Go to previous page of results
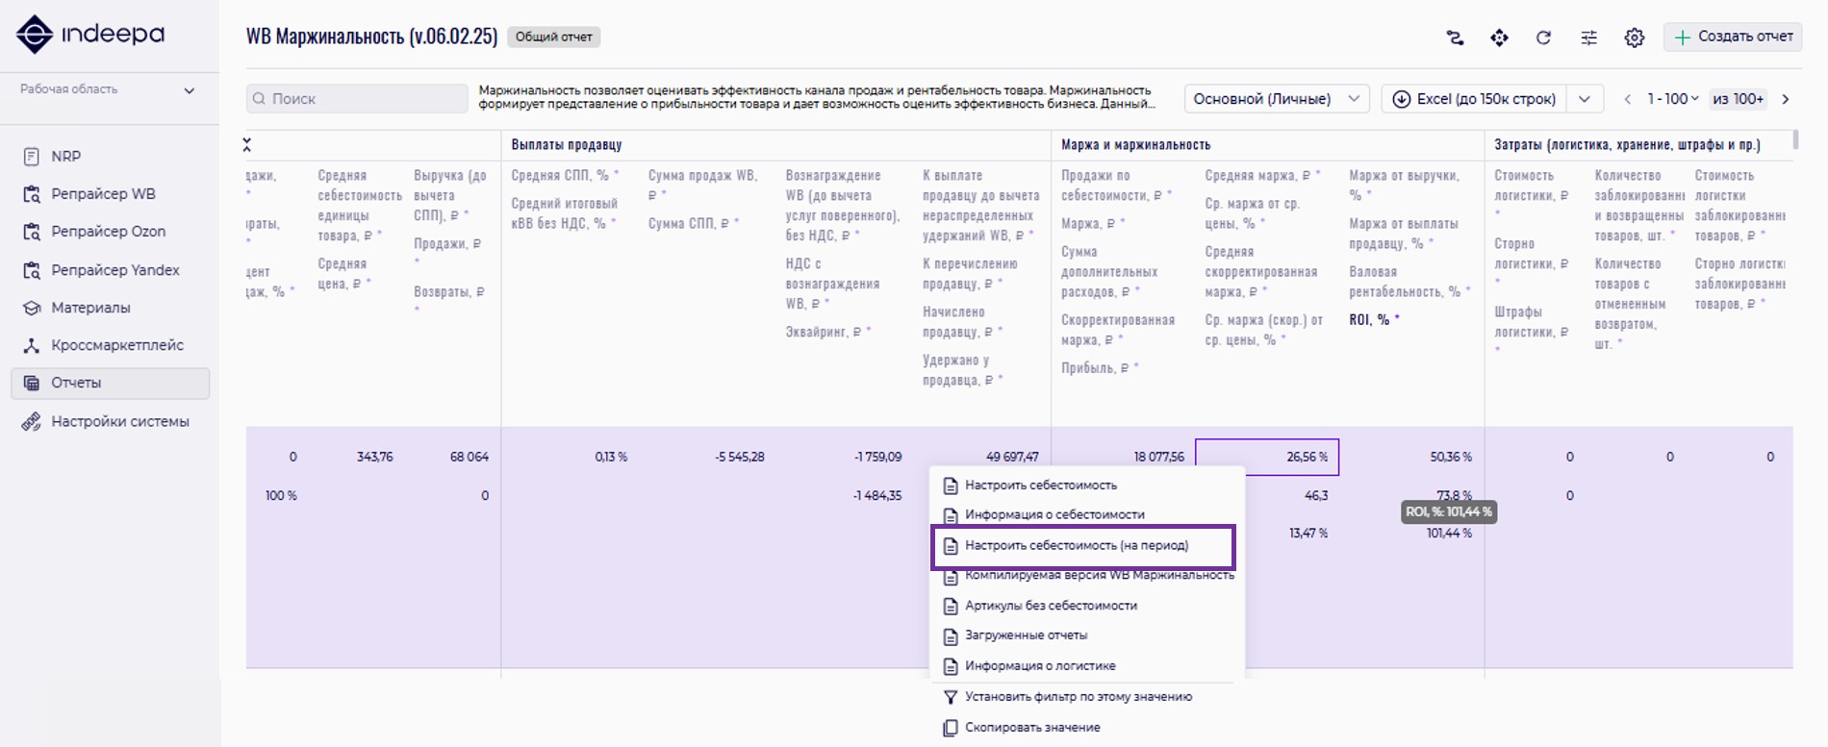Screen dimensions: 1828x747 click(1627, 99)
